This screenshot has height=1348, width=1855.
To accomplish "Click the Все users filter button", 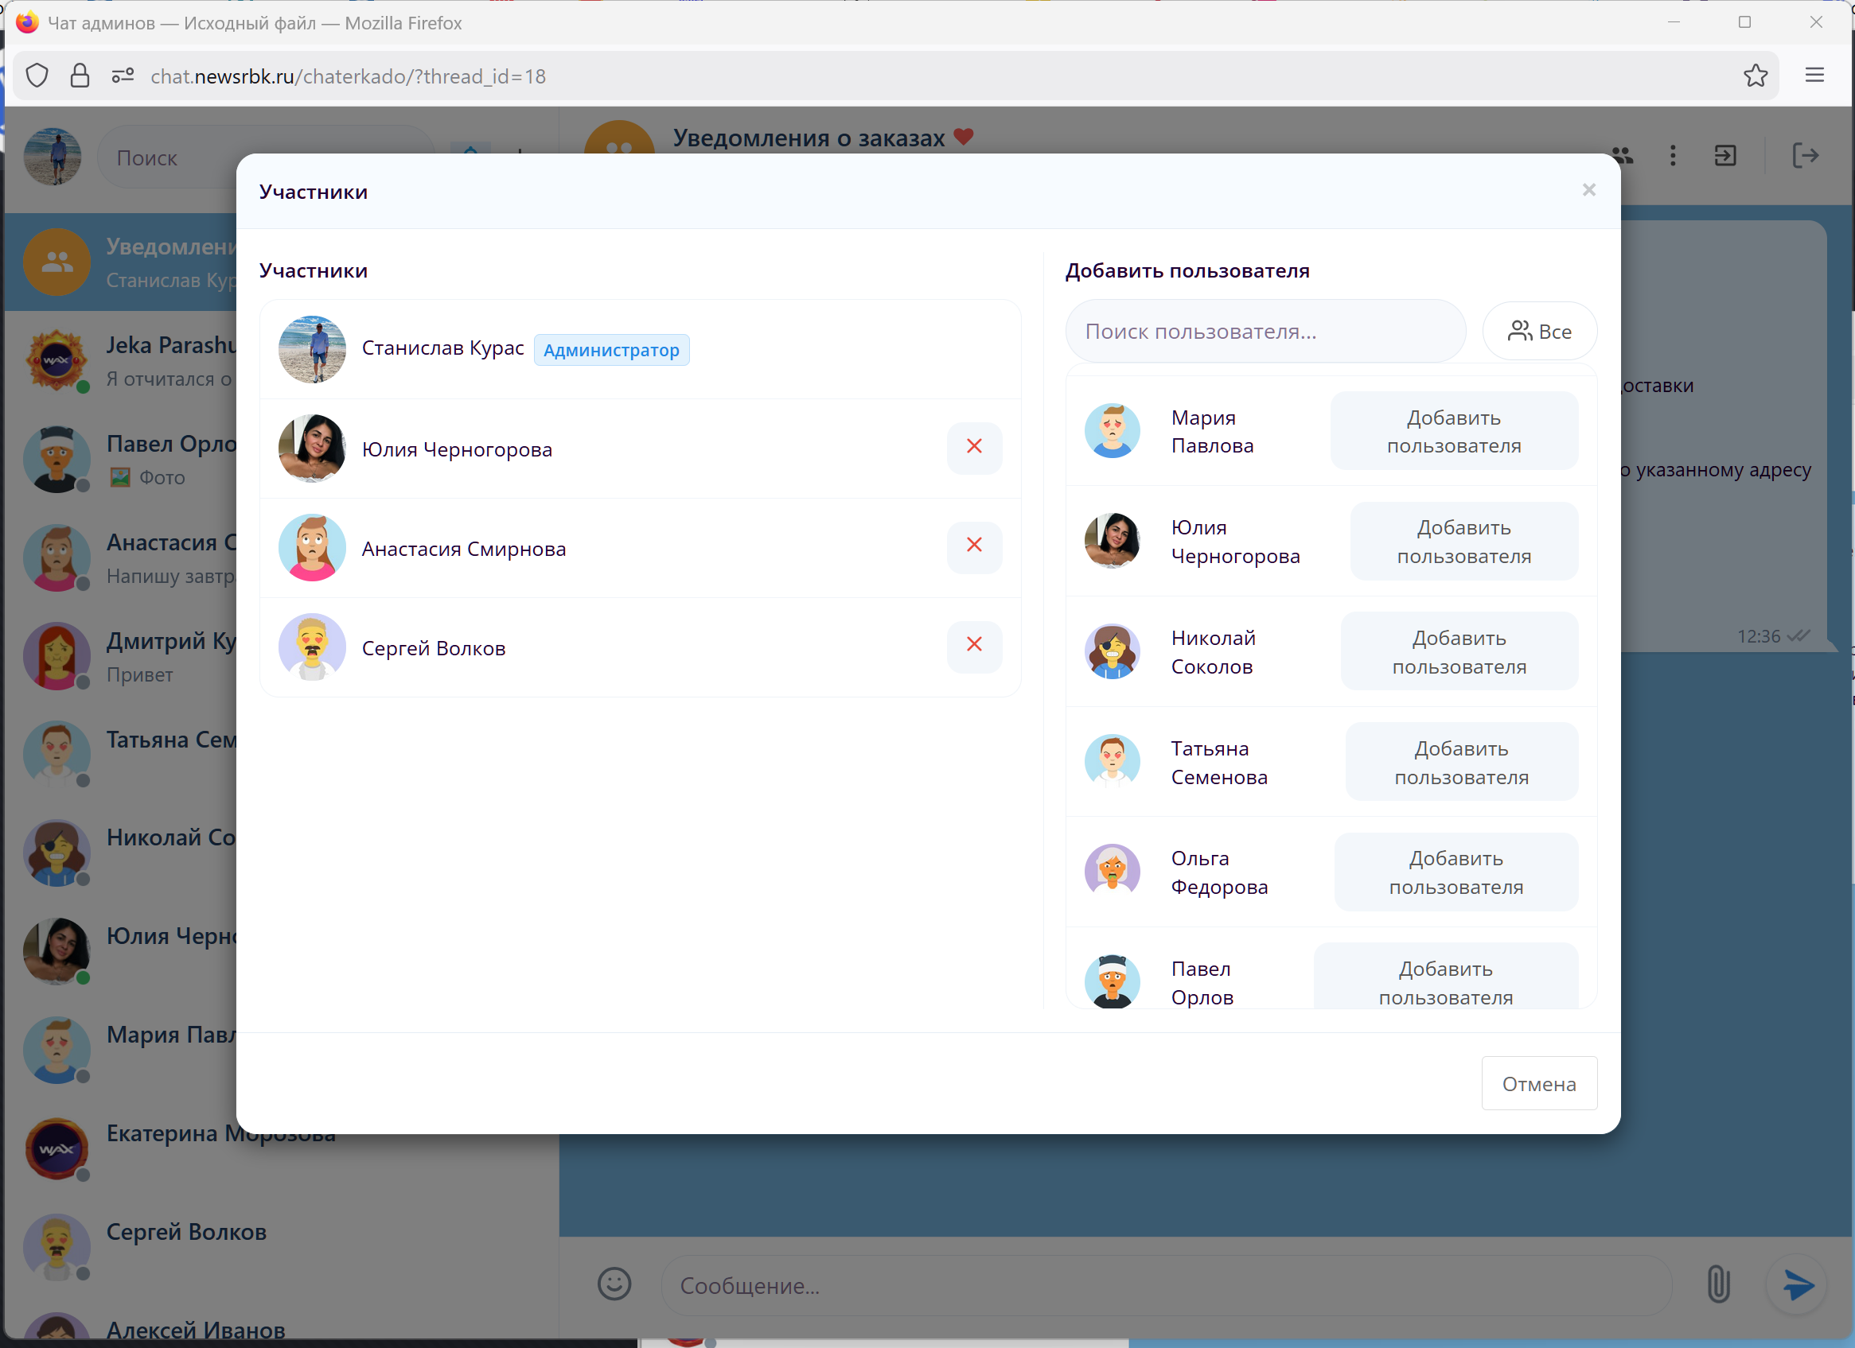I will point(1539,331).
